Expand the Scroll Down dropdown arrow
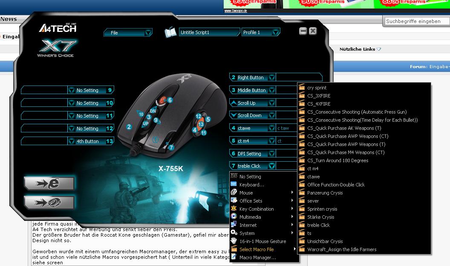 tap(272, 115)
